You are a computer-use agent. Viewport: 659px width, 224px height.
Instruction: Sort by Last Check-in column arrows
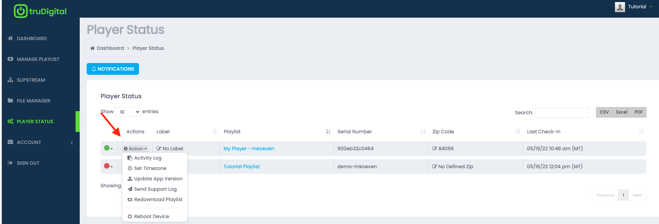[641, 132]
